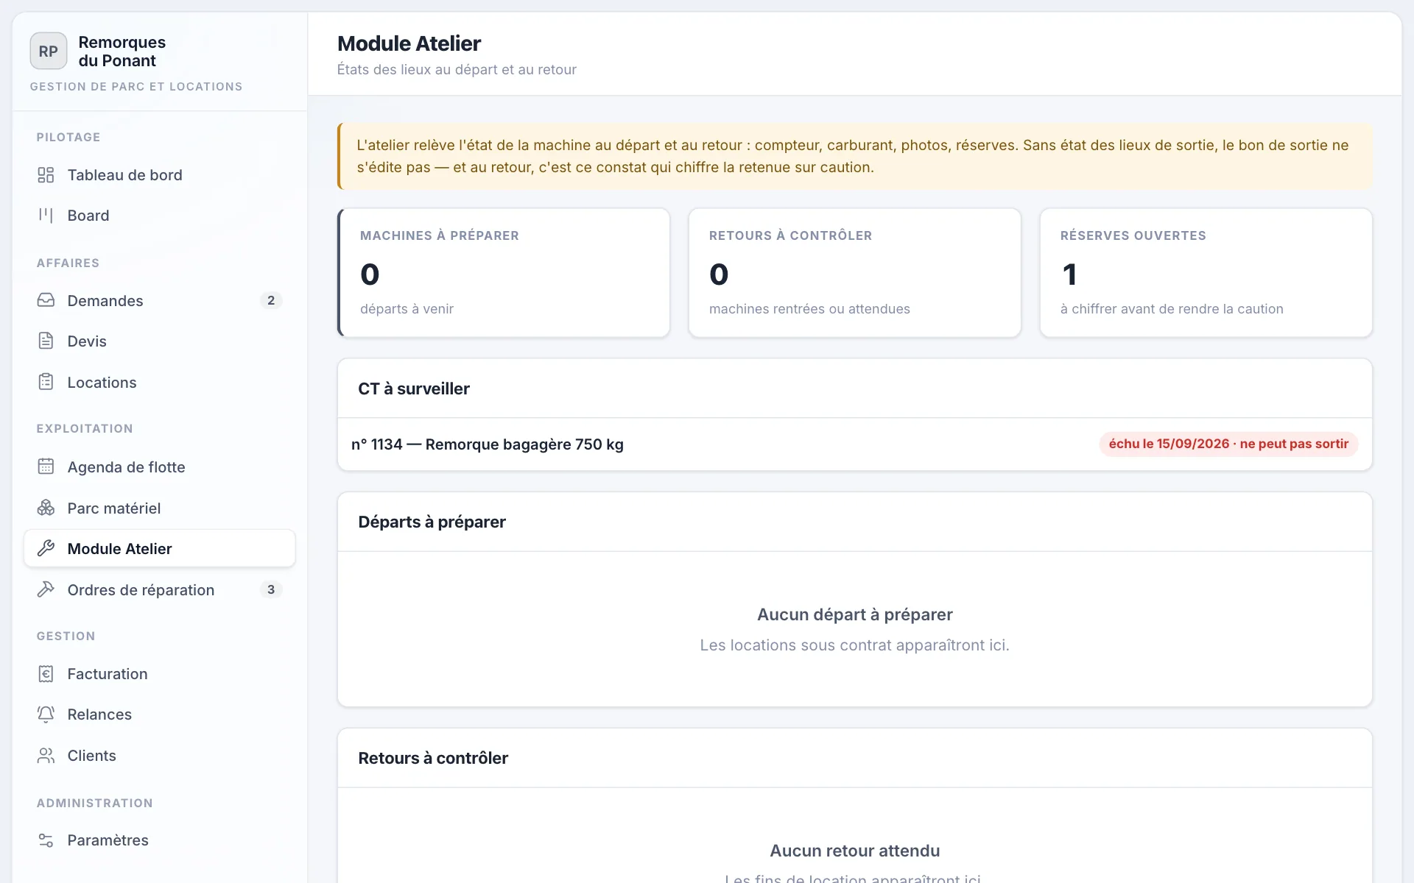Viewport: 1414px width, 883px height.
Task: Click the Parc matériel boxes icon
Action: pyautogui.click(x=46, y=508)
